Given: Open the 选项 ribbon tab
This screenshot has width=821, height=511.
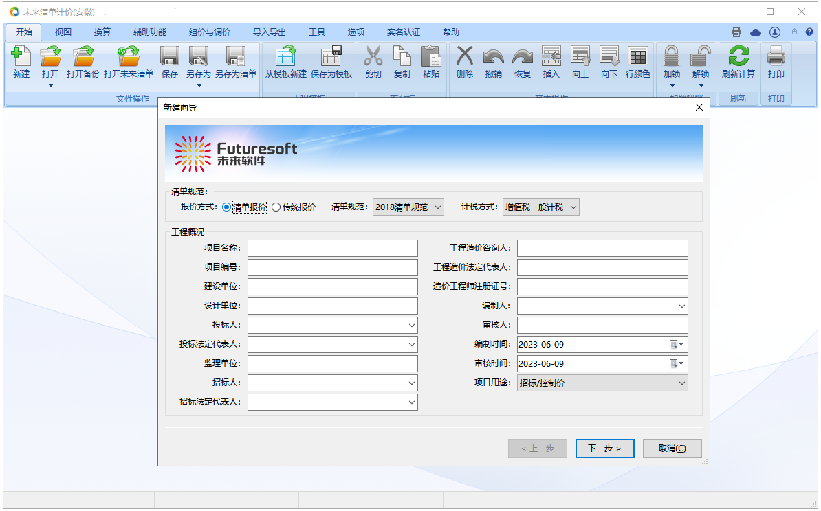Looking at the screenshot, I should click(355, 32).
